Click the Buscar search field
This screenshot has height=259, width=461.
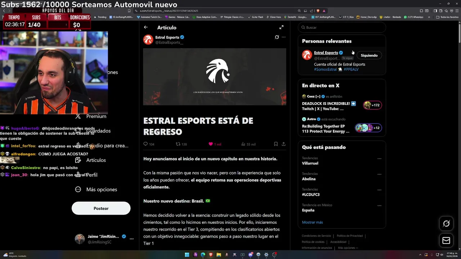tap(342, 27)
